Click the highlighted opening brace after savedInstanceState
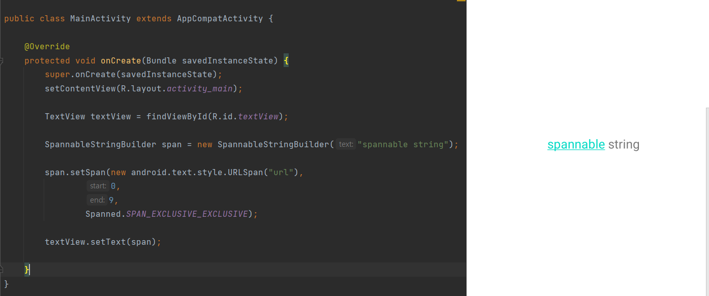The width and height of the screenshot is (709, 296). tap(286, 61)
